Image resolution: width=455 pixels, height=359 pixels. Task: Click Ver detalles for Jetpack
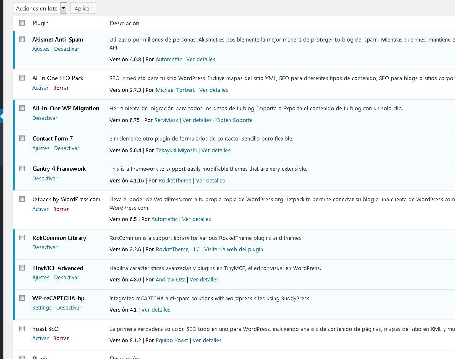196,219
